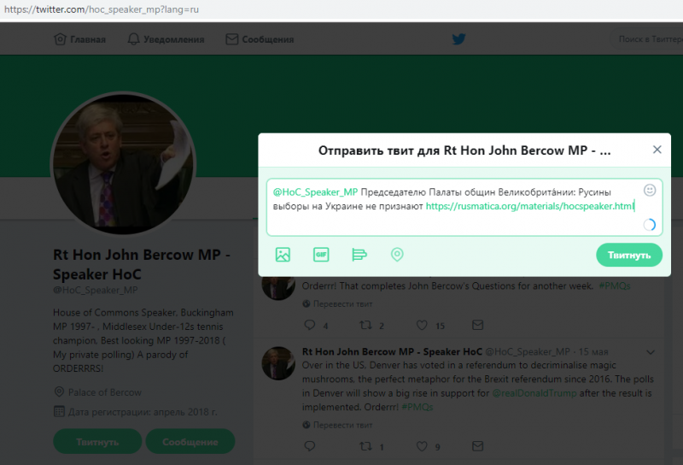
Task: Like the tweet with 15 likes
Action: [x=422, y=325]
